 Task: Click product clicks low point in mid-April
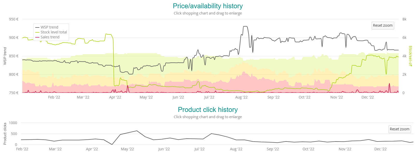click(x=112, y=144)
